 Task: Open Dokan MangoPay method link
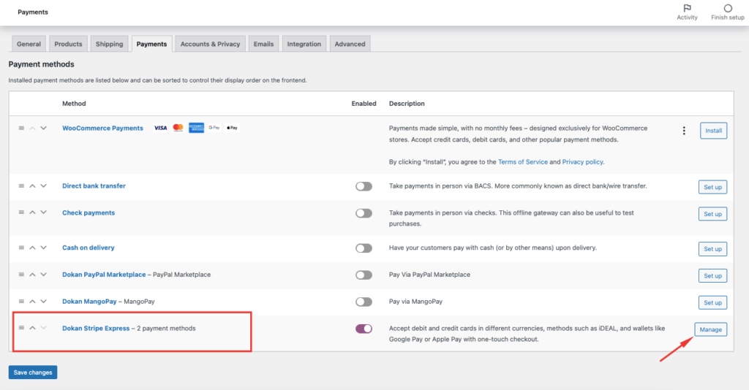coord(89,302)
